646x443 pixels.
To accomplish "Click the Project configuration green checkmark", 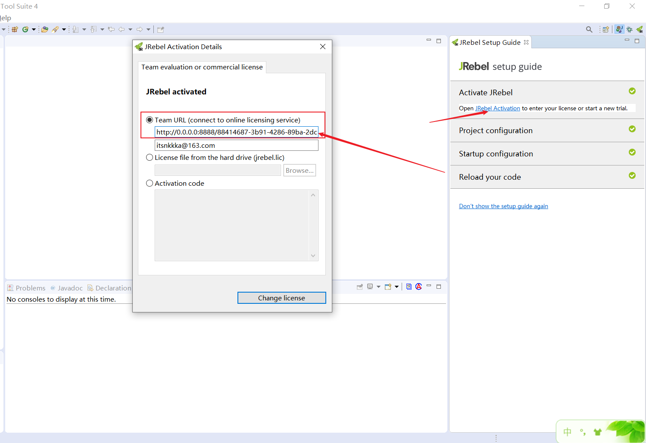I will [x=632, y=129].
